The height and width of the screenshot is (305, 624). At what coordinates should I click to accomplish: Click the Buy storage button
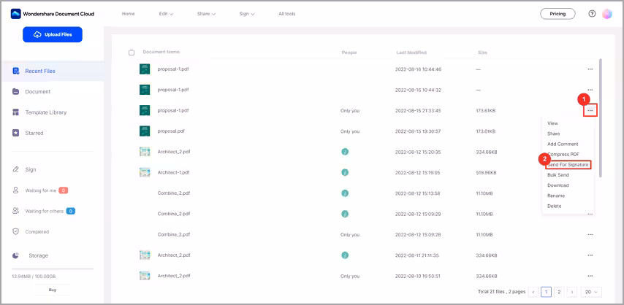tap(53, 290)
